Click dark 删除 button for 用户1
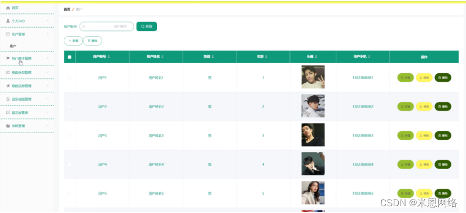The height and width of the screenshot is (213, 466). coord(443,78)
